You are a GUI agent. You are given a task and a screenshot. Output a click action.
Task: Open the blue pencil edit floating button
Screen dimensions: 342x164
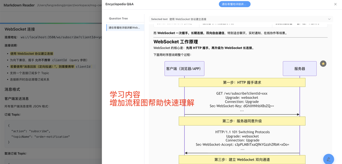(328, 159)
